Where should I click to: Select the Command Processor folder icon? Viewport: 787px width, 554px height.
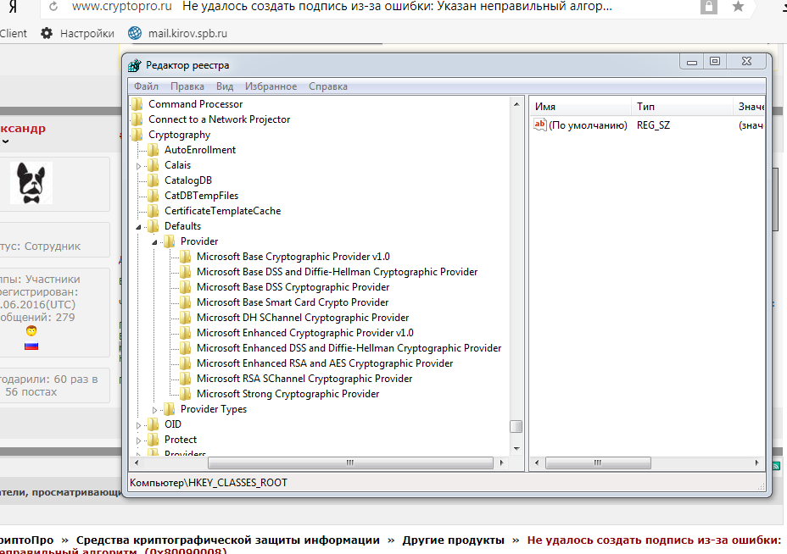(x=137, y=104)
